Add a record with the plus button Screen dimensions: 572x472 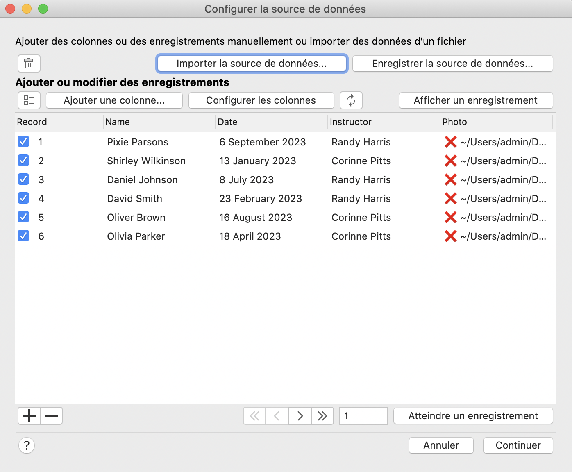(29, 416)
